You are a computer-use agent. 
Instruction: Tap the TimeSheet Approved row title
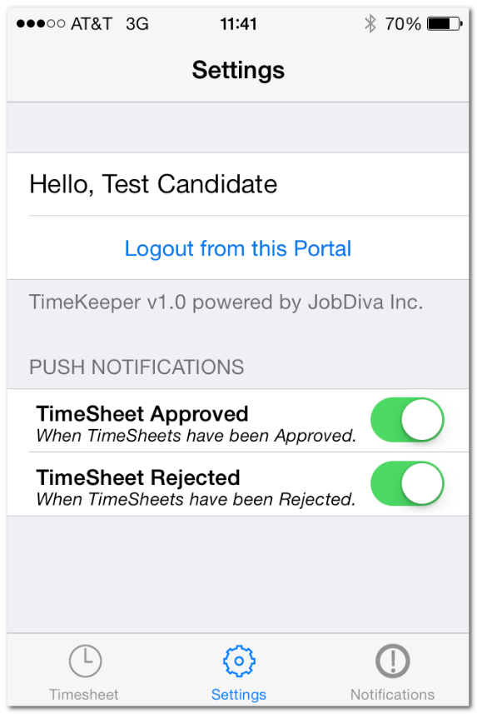[142, 414]
